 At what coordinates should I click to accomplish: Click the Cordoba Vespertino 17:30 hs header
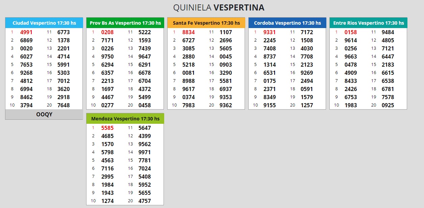pyautogui.click(x=287, y=23)
